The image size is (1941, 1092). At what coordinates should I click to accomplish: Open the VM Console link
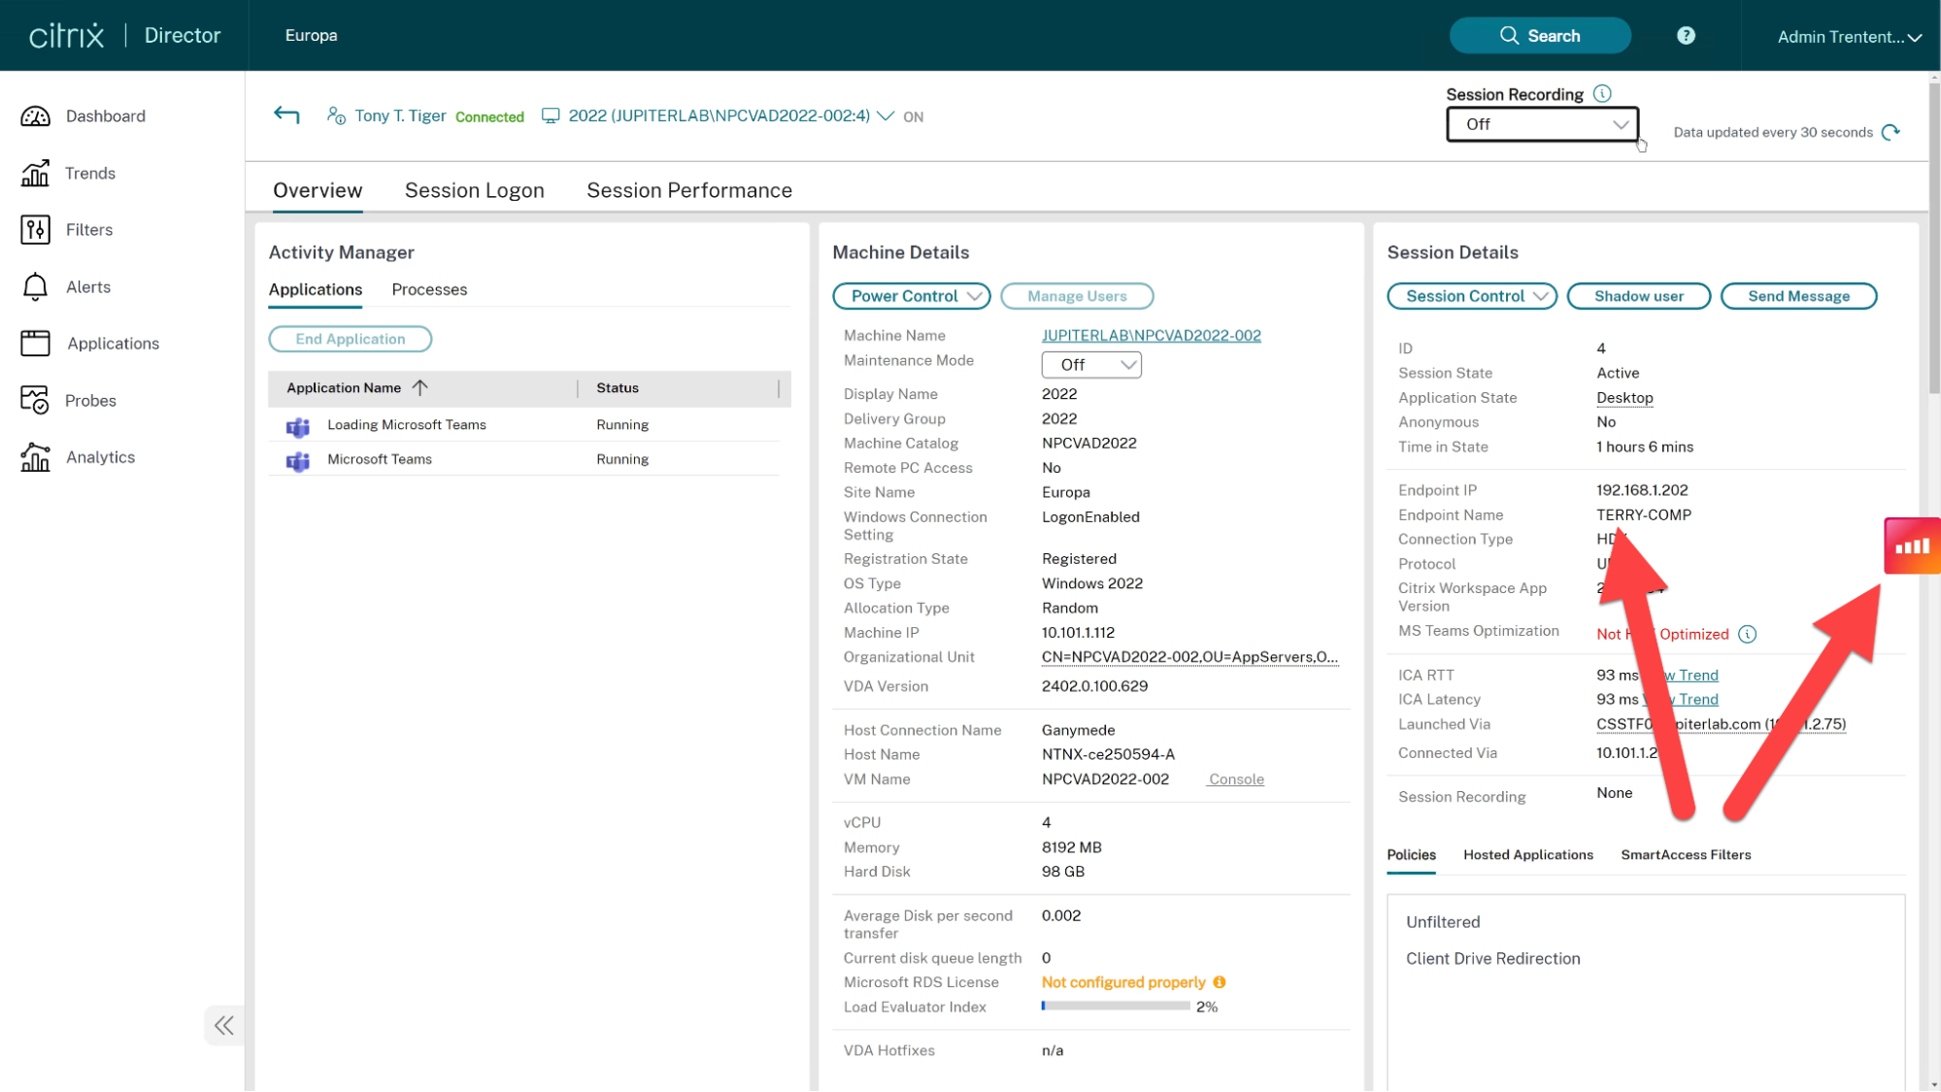[1236, 779]
